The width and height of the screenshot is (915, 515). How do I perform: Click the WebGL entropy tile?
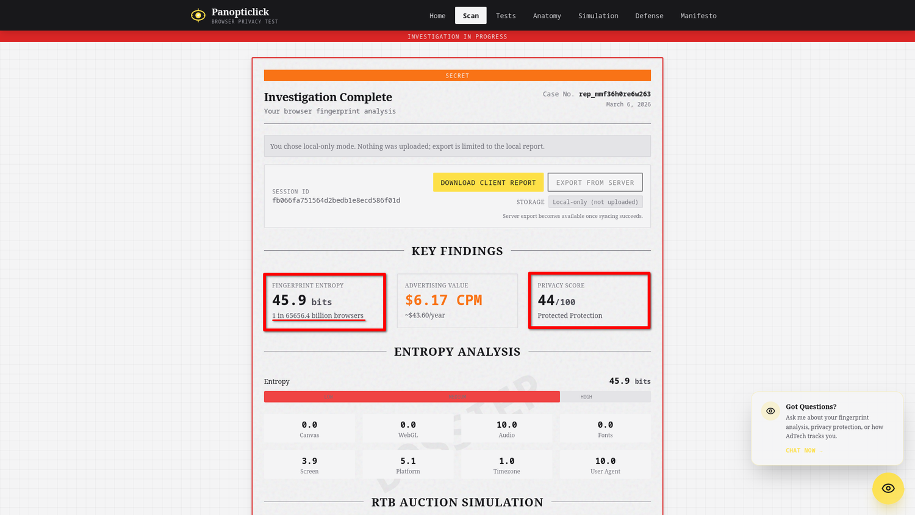click(408, 429)
